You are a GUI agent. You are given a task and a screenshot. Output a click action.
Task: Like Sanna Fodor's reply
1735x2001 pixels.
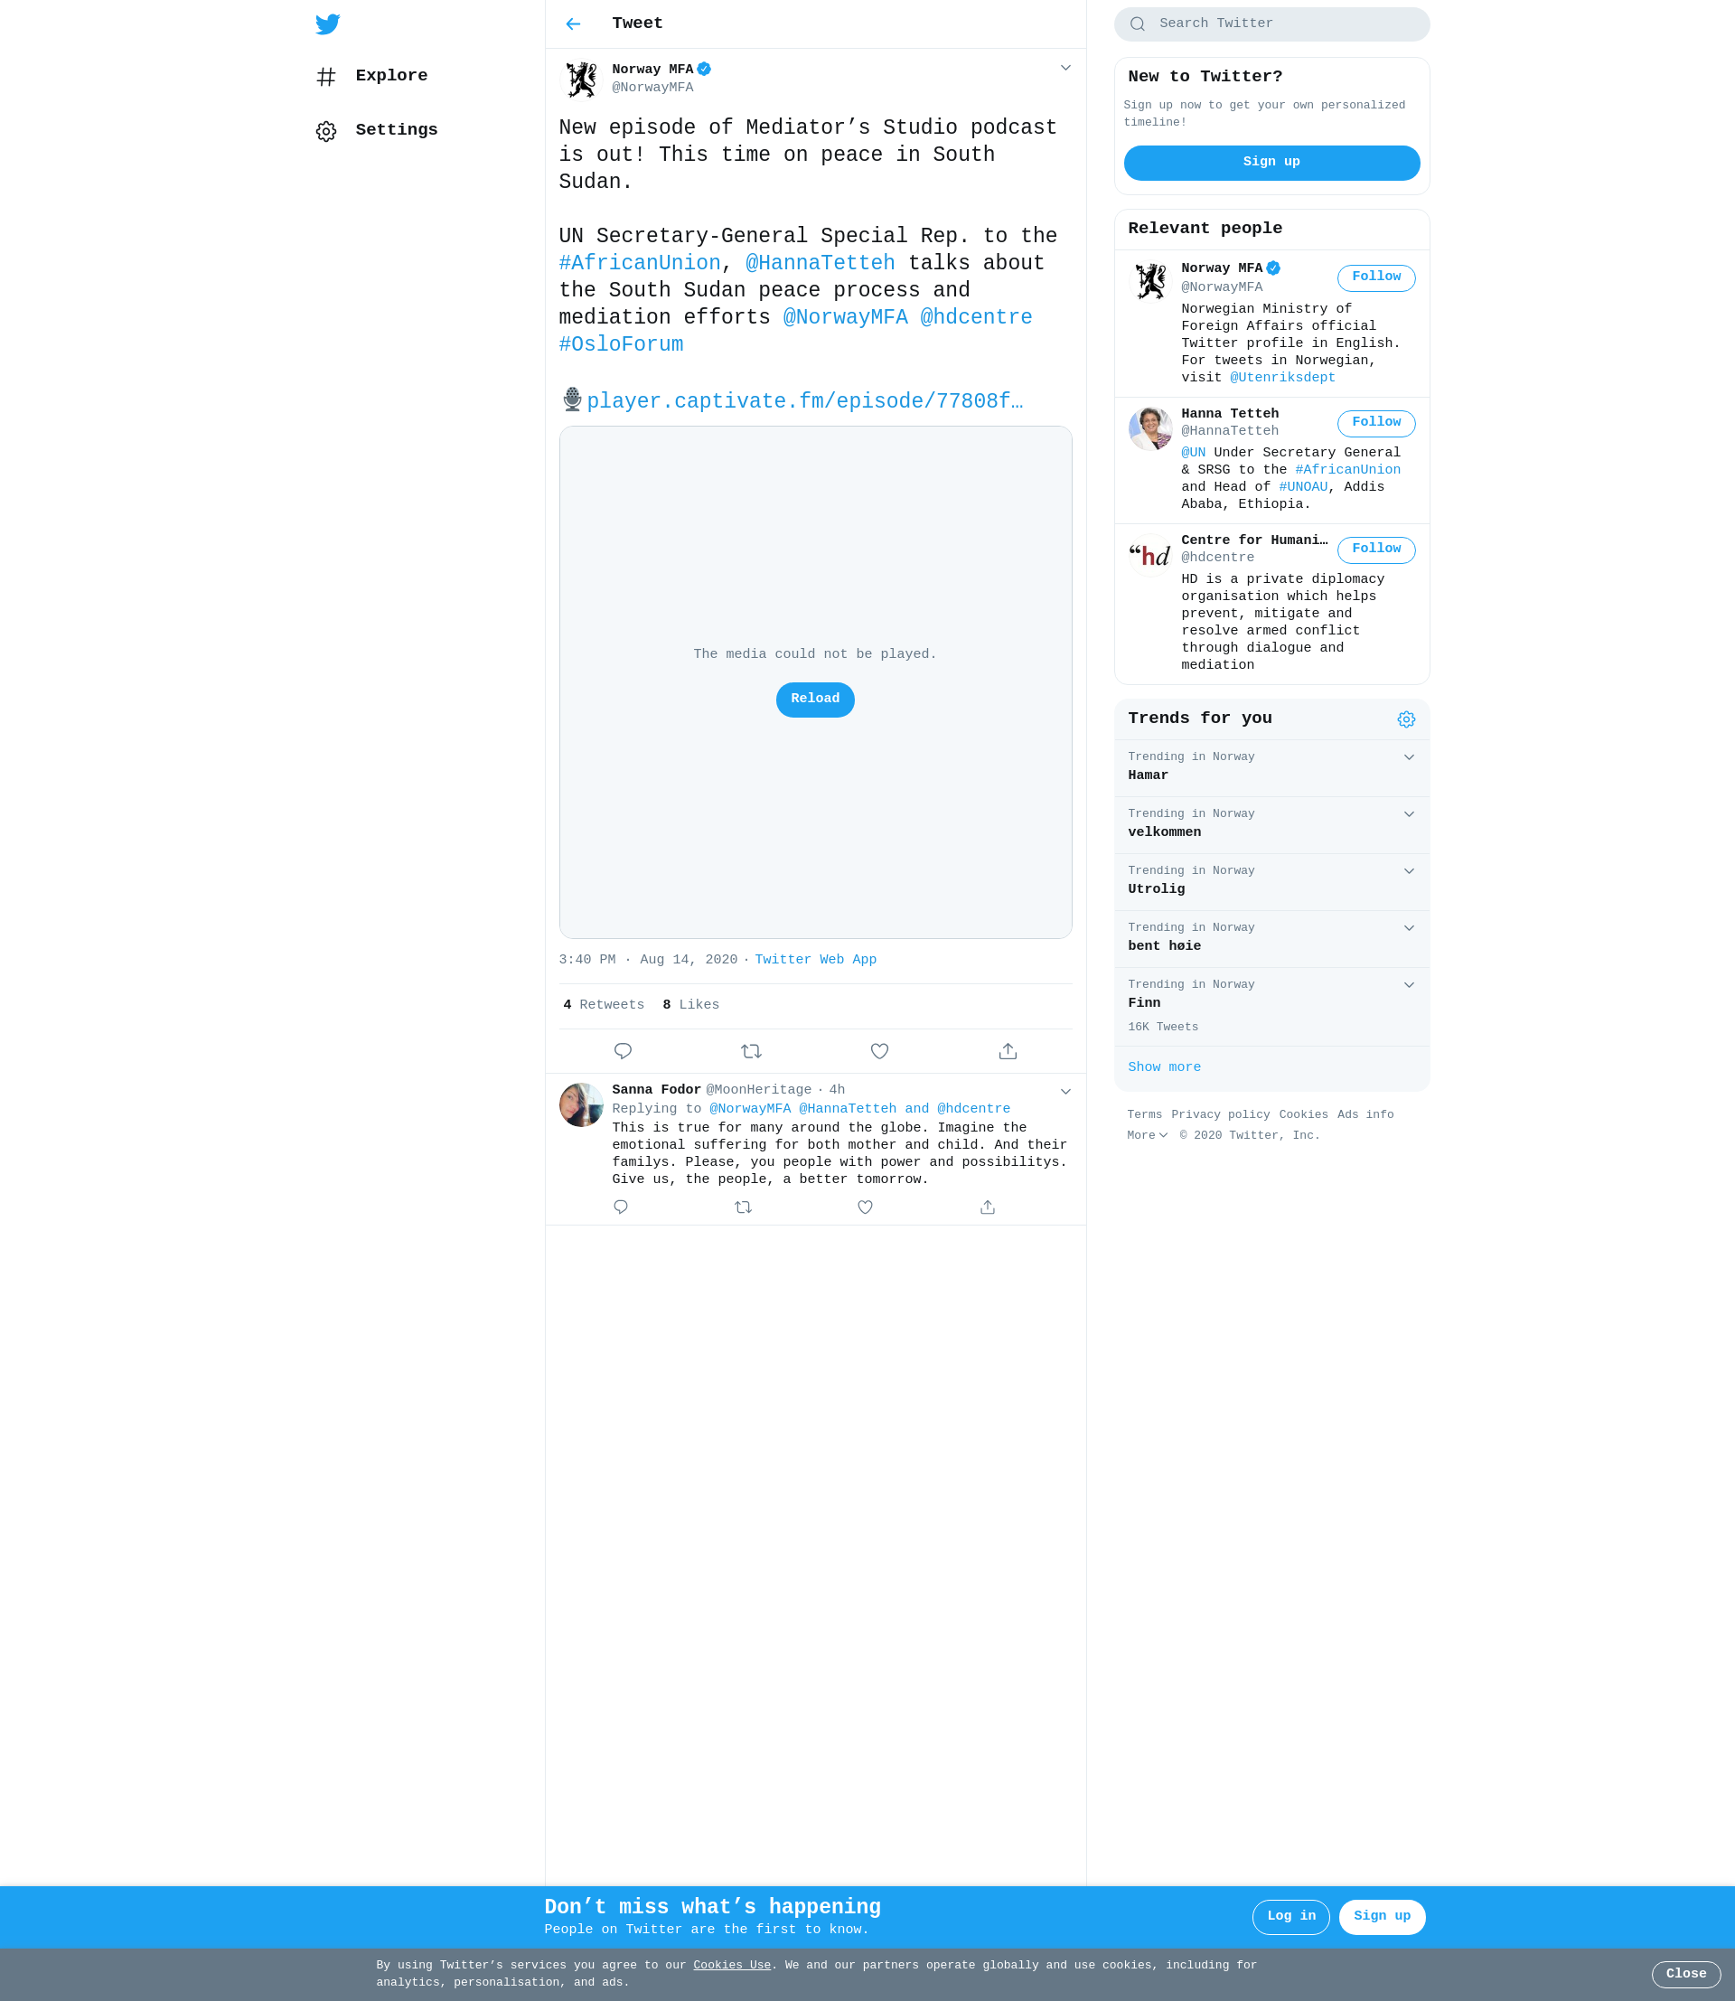[x=866, y=1207]
